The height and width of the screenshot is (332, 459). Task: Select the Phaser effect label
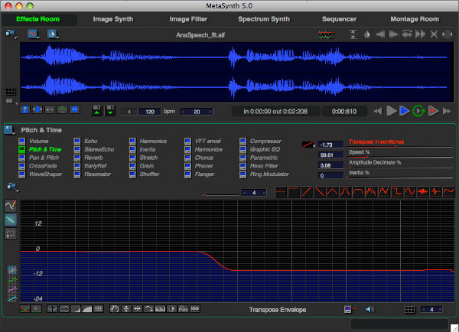point(204,166)
